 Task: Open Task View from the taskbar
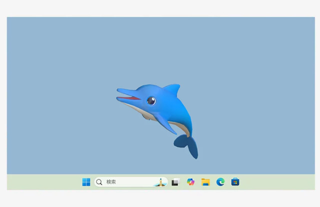click(175, 182)
